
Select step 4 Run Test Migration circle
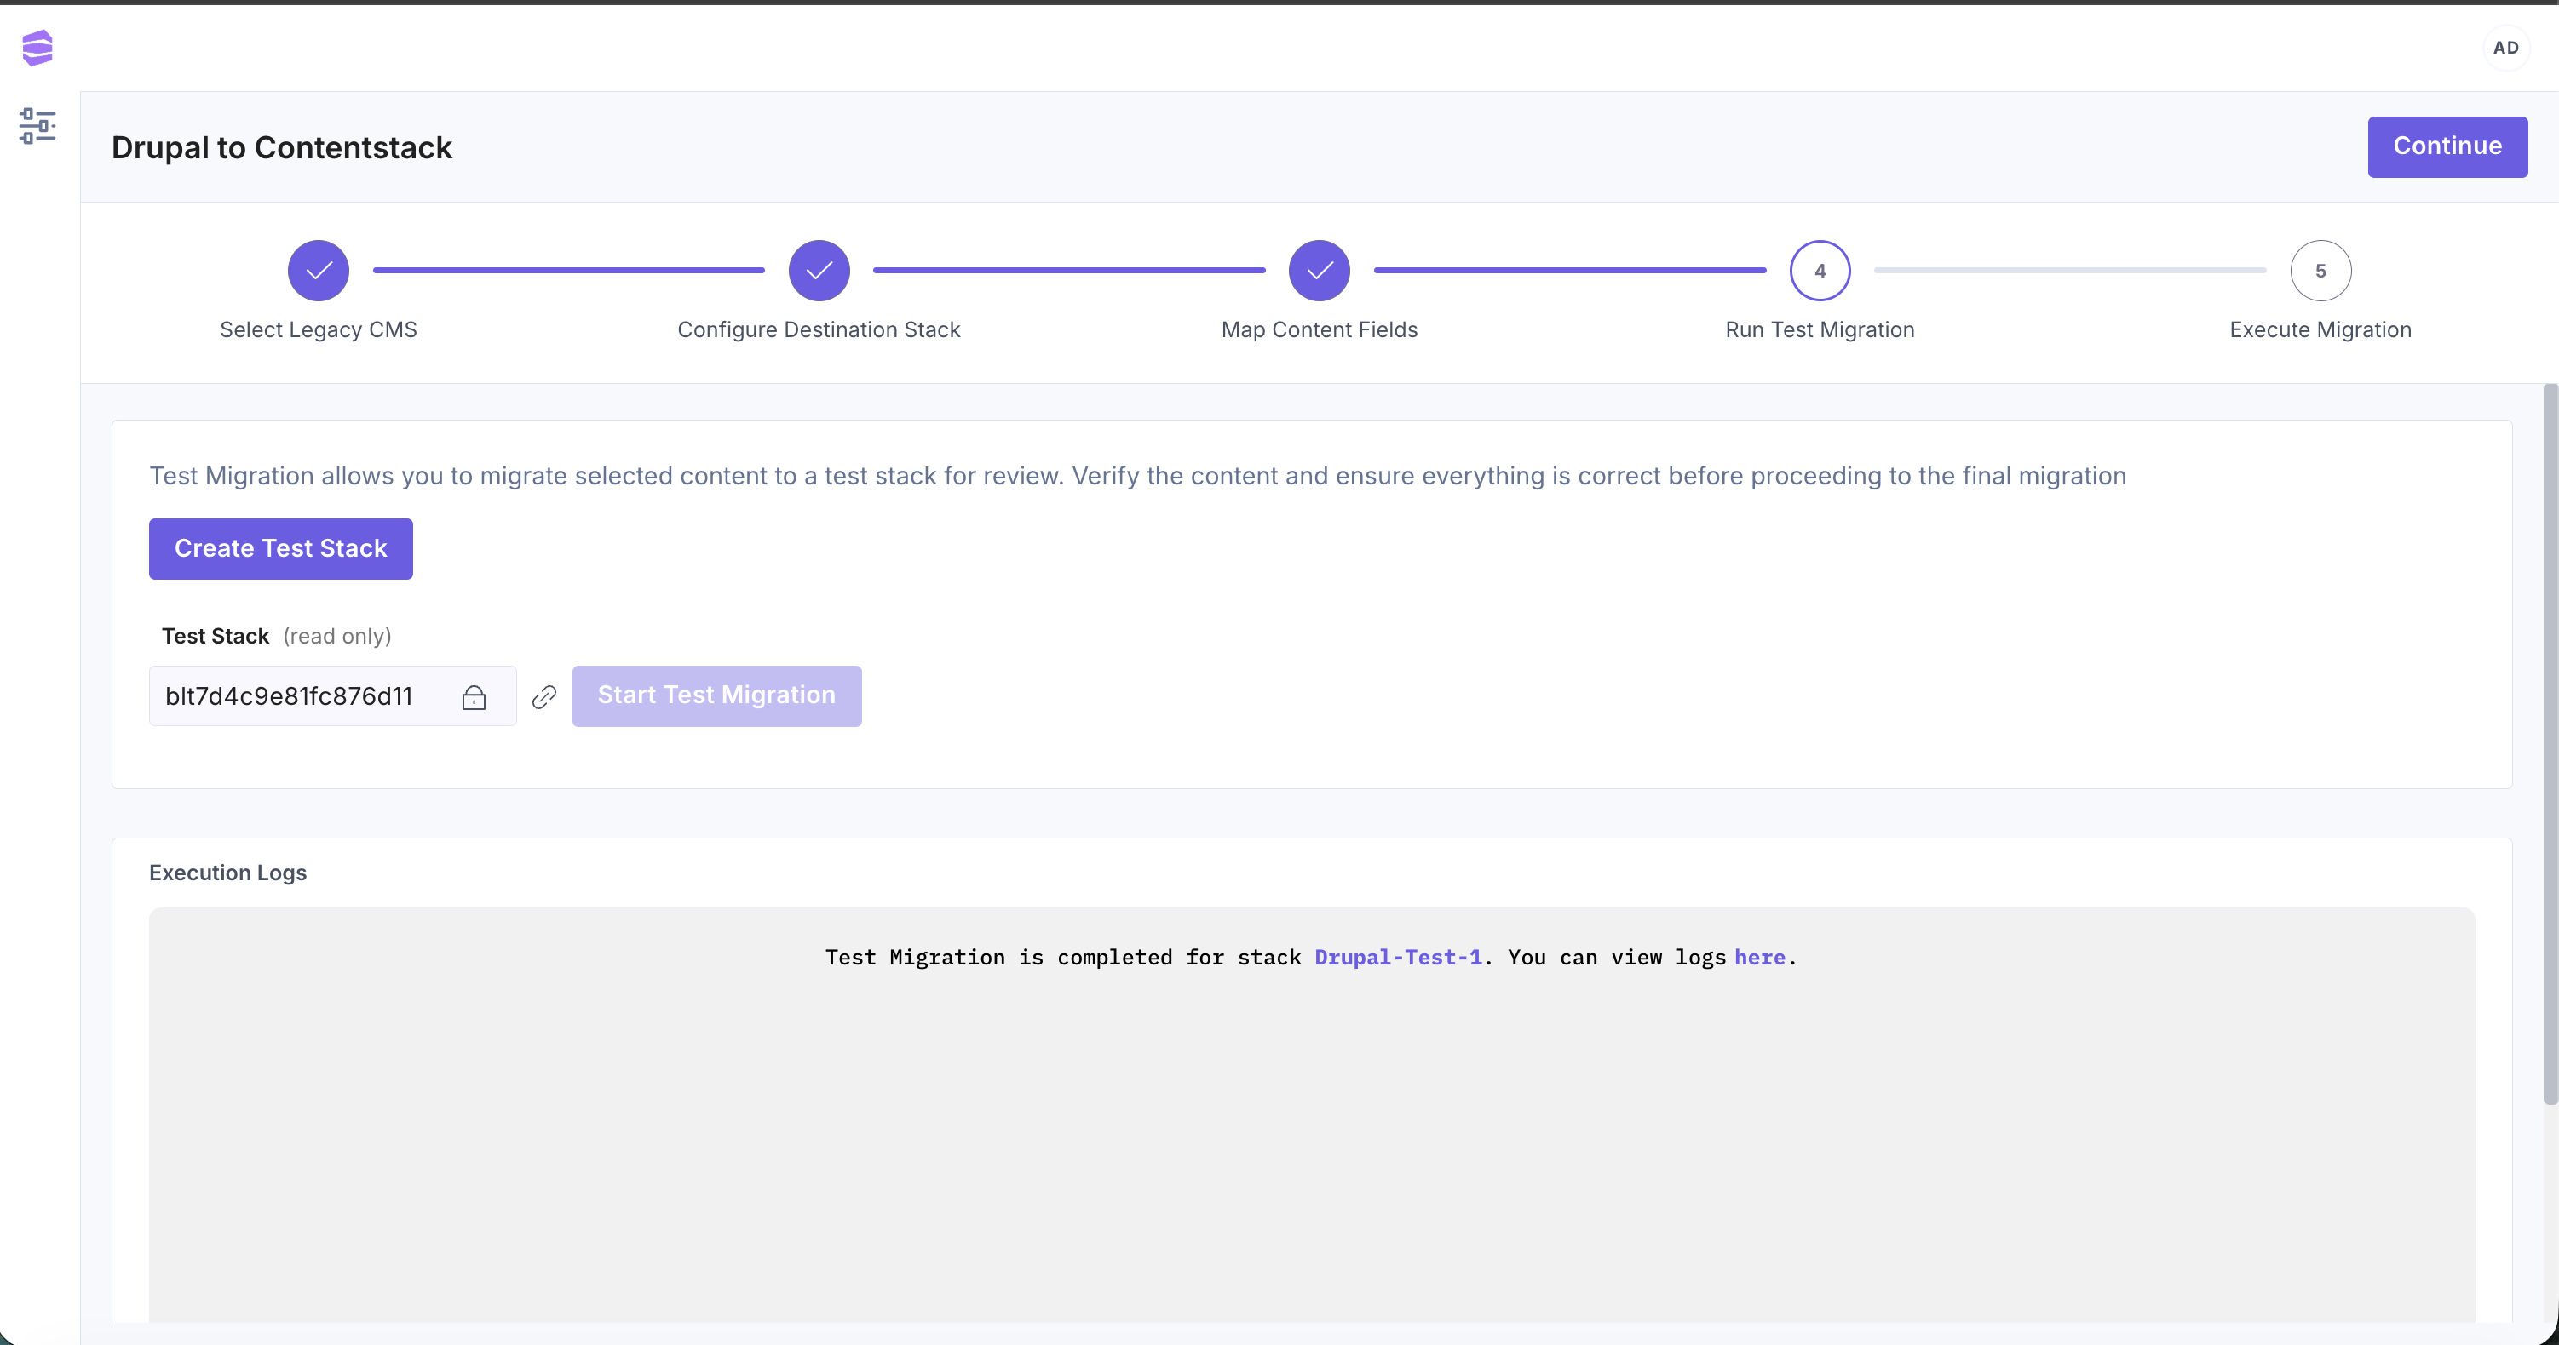point(1820,270)
